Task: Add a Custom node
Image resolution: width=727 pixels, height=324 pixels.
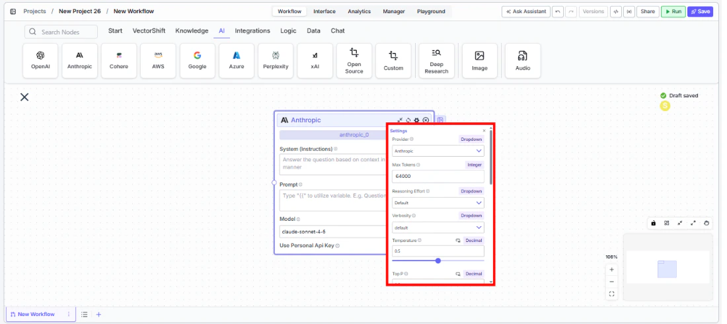Action: pyautogui.click(x=393, y=61)
